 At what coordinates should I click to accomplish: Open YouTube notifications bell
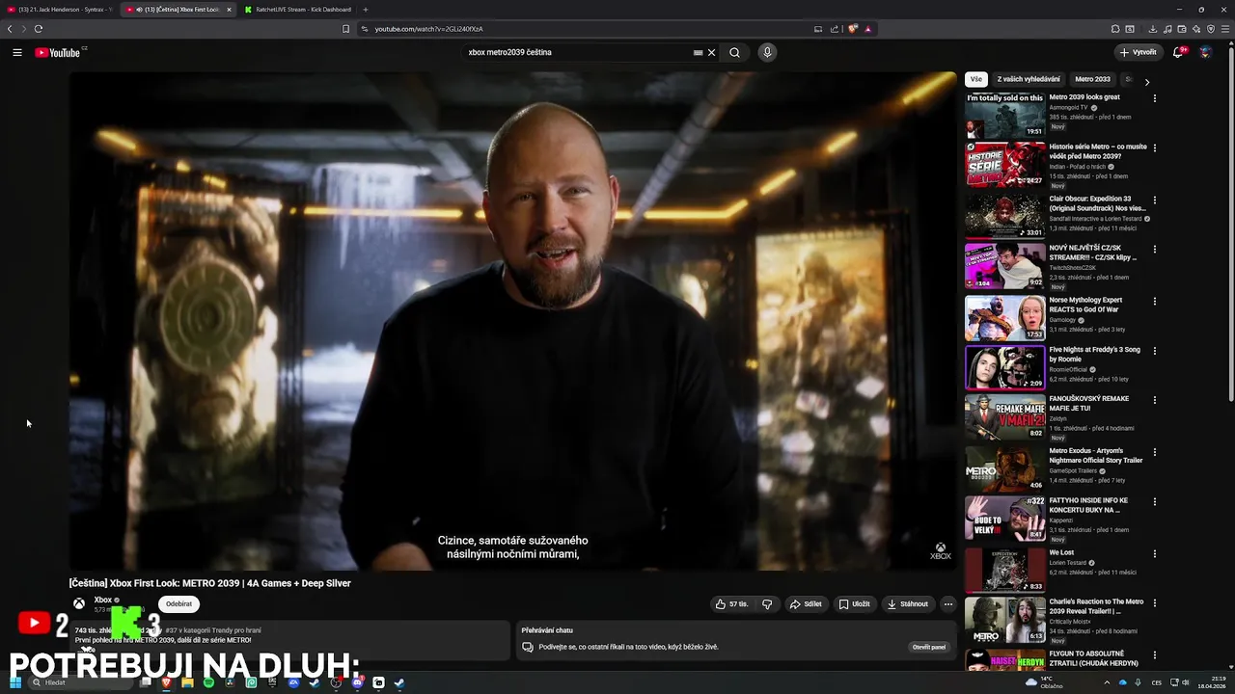pyautogui.click(x=1178, y=52)
